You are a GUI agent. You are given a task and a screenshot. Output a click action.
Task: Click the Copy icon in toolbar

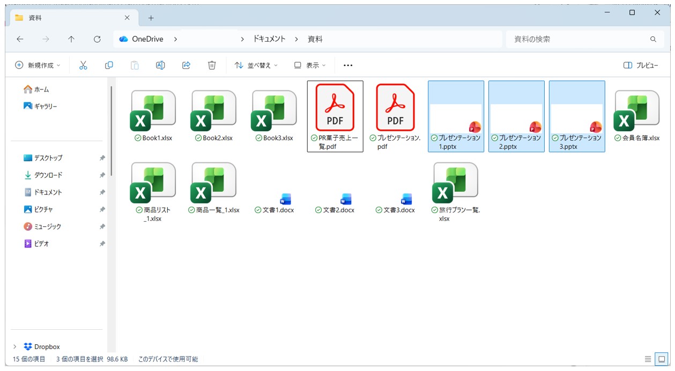(x=109, y=65)
